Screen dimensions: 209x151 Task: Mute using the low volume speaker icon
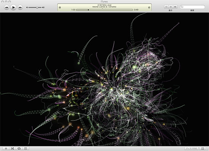coord(27,8)
